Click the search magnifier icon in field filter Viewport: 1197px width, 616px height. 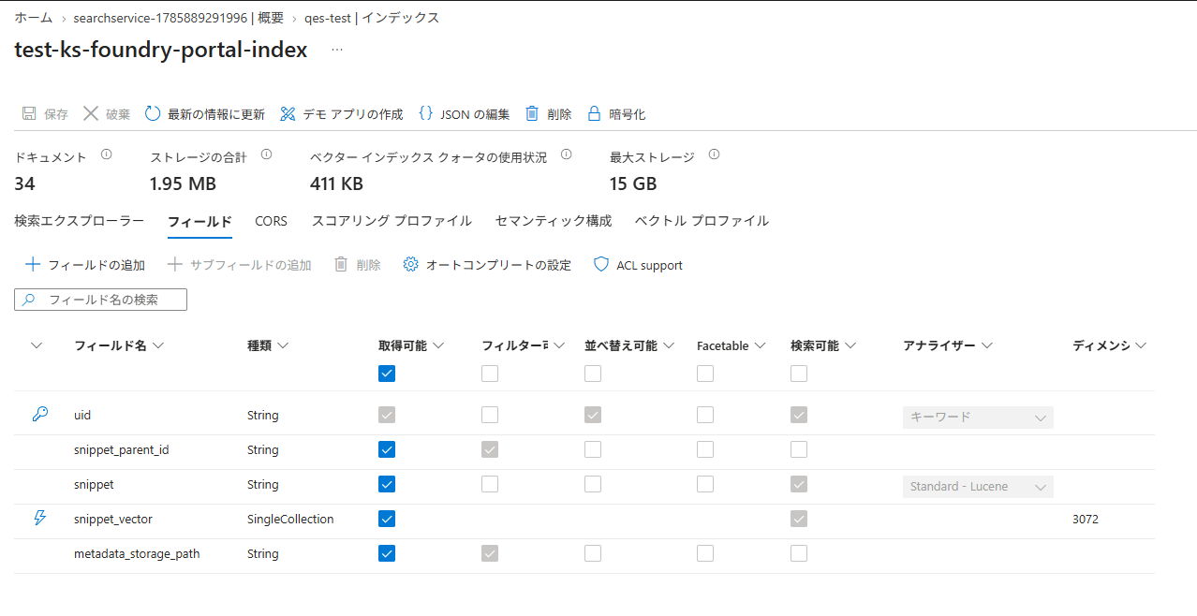point(29,300)
